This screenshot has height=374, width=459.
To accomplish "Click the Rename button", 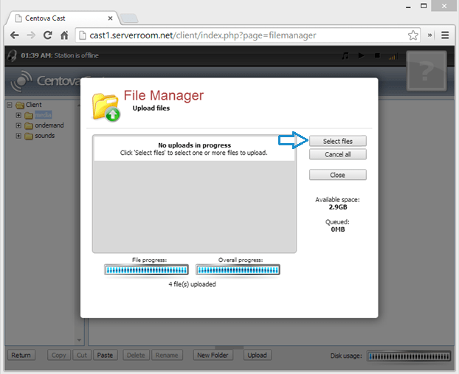I will [167, 355].
